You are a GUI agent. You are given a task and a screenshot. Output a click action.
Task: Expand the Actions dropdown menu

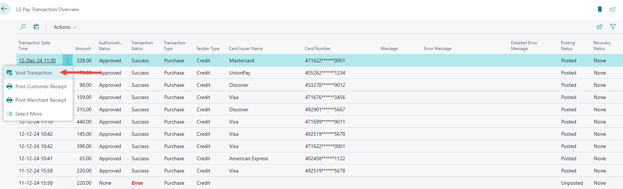click(x=65, y=27)
